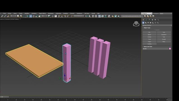
Task: Choose the Rectangular Selection Region icon
Action: pos(24,16)
